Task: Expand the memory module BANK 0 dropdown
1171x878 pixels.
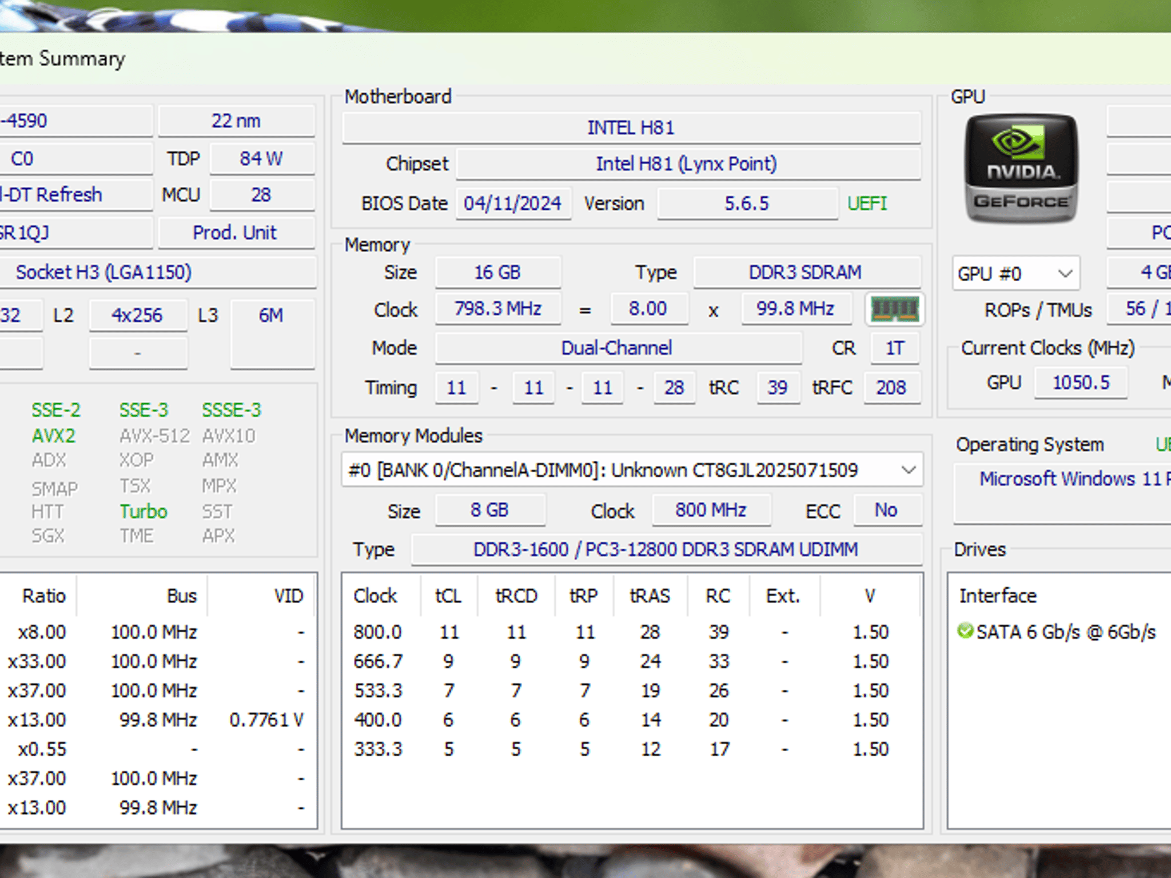Action: [x=632, y=470]
